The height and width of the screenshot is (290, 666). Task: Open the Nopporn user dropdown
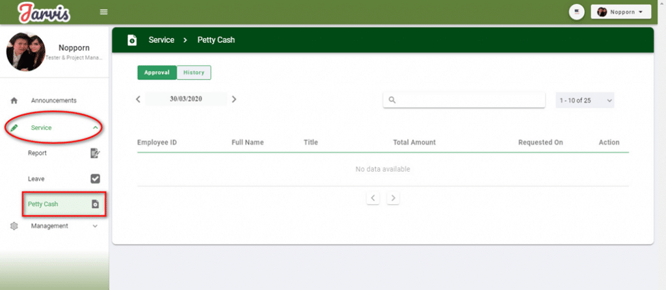click(x=620, y=12)
